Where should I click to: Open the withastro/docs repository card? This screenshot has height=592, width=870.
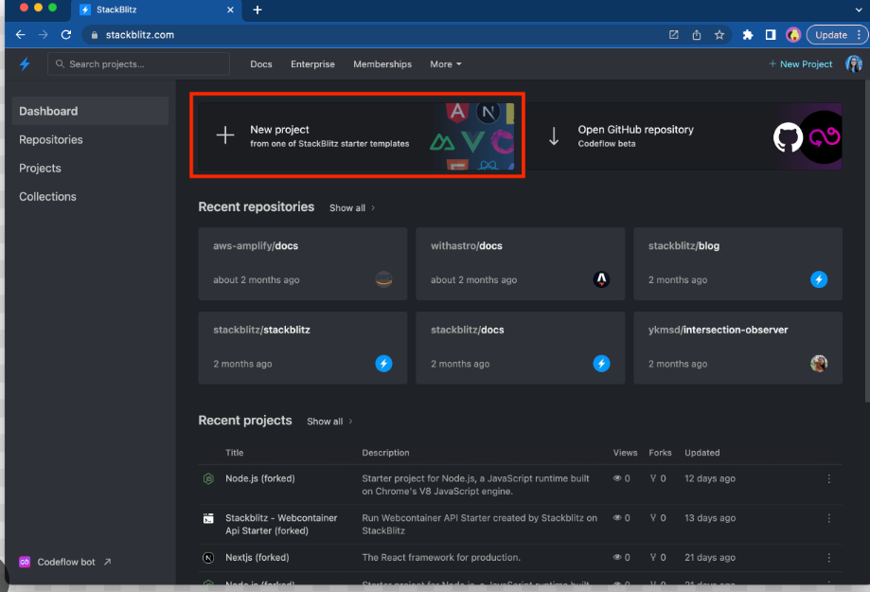tap(520, 263)
